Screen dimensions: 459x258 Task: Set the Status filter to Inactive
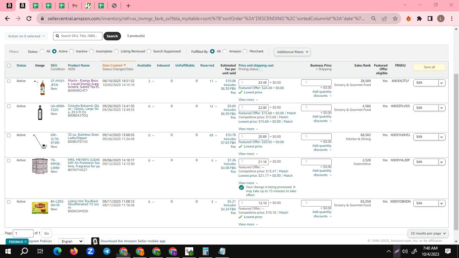pyautogui.click(x=71, y=51)
